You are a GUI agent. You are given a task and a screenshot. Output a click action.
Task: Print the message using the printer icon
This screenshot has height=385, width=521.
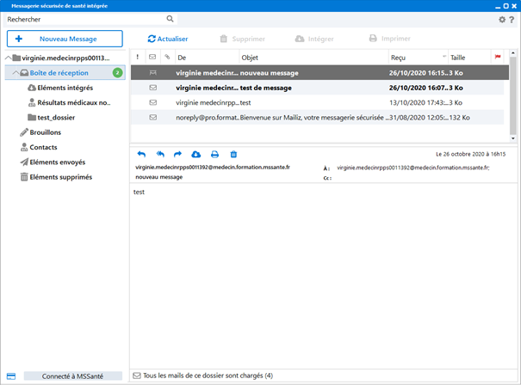[x=214, y=154]
